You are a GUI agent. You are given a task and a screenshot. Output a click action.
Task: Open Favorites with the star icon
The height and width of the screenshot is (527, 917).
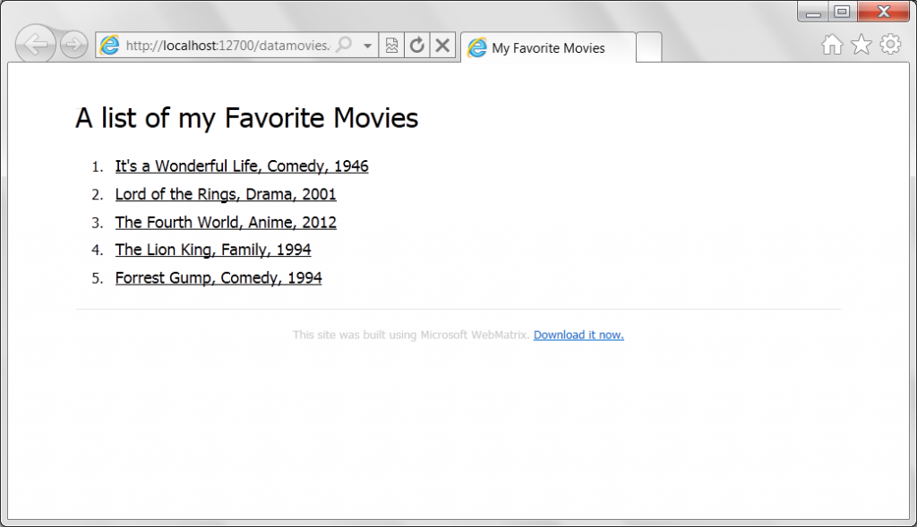pyautogui.click(x=861, y=45)
